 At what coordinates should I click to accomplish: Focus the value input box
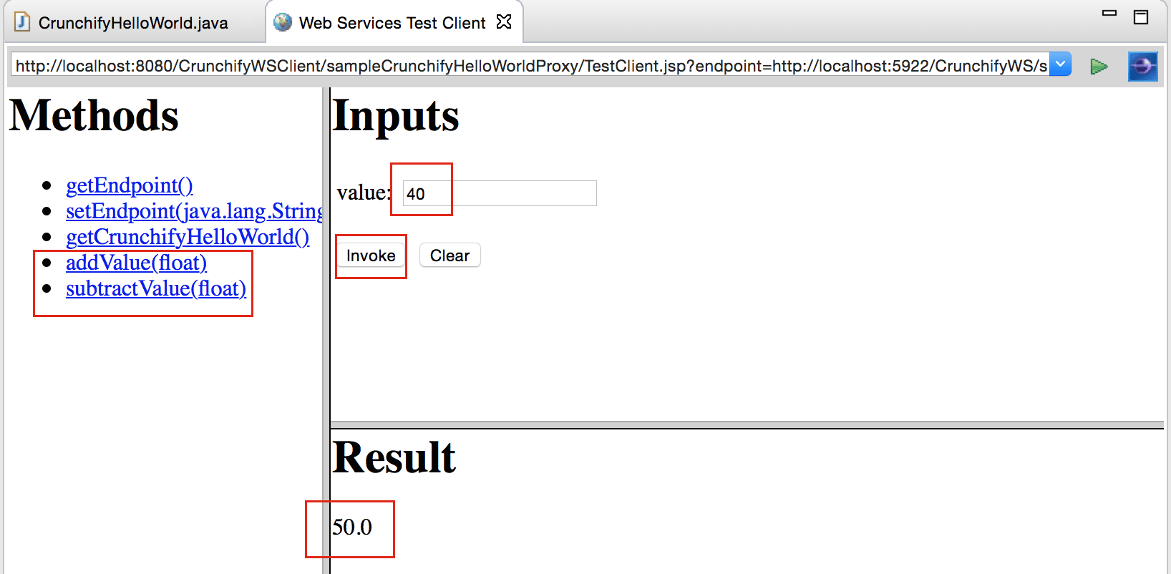[x=499, y=193]
